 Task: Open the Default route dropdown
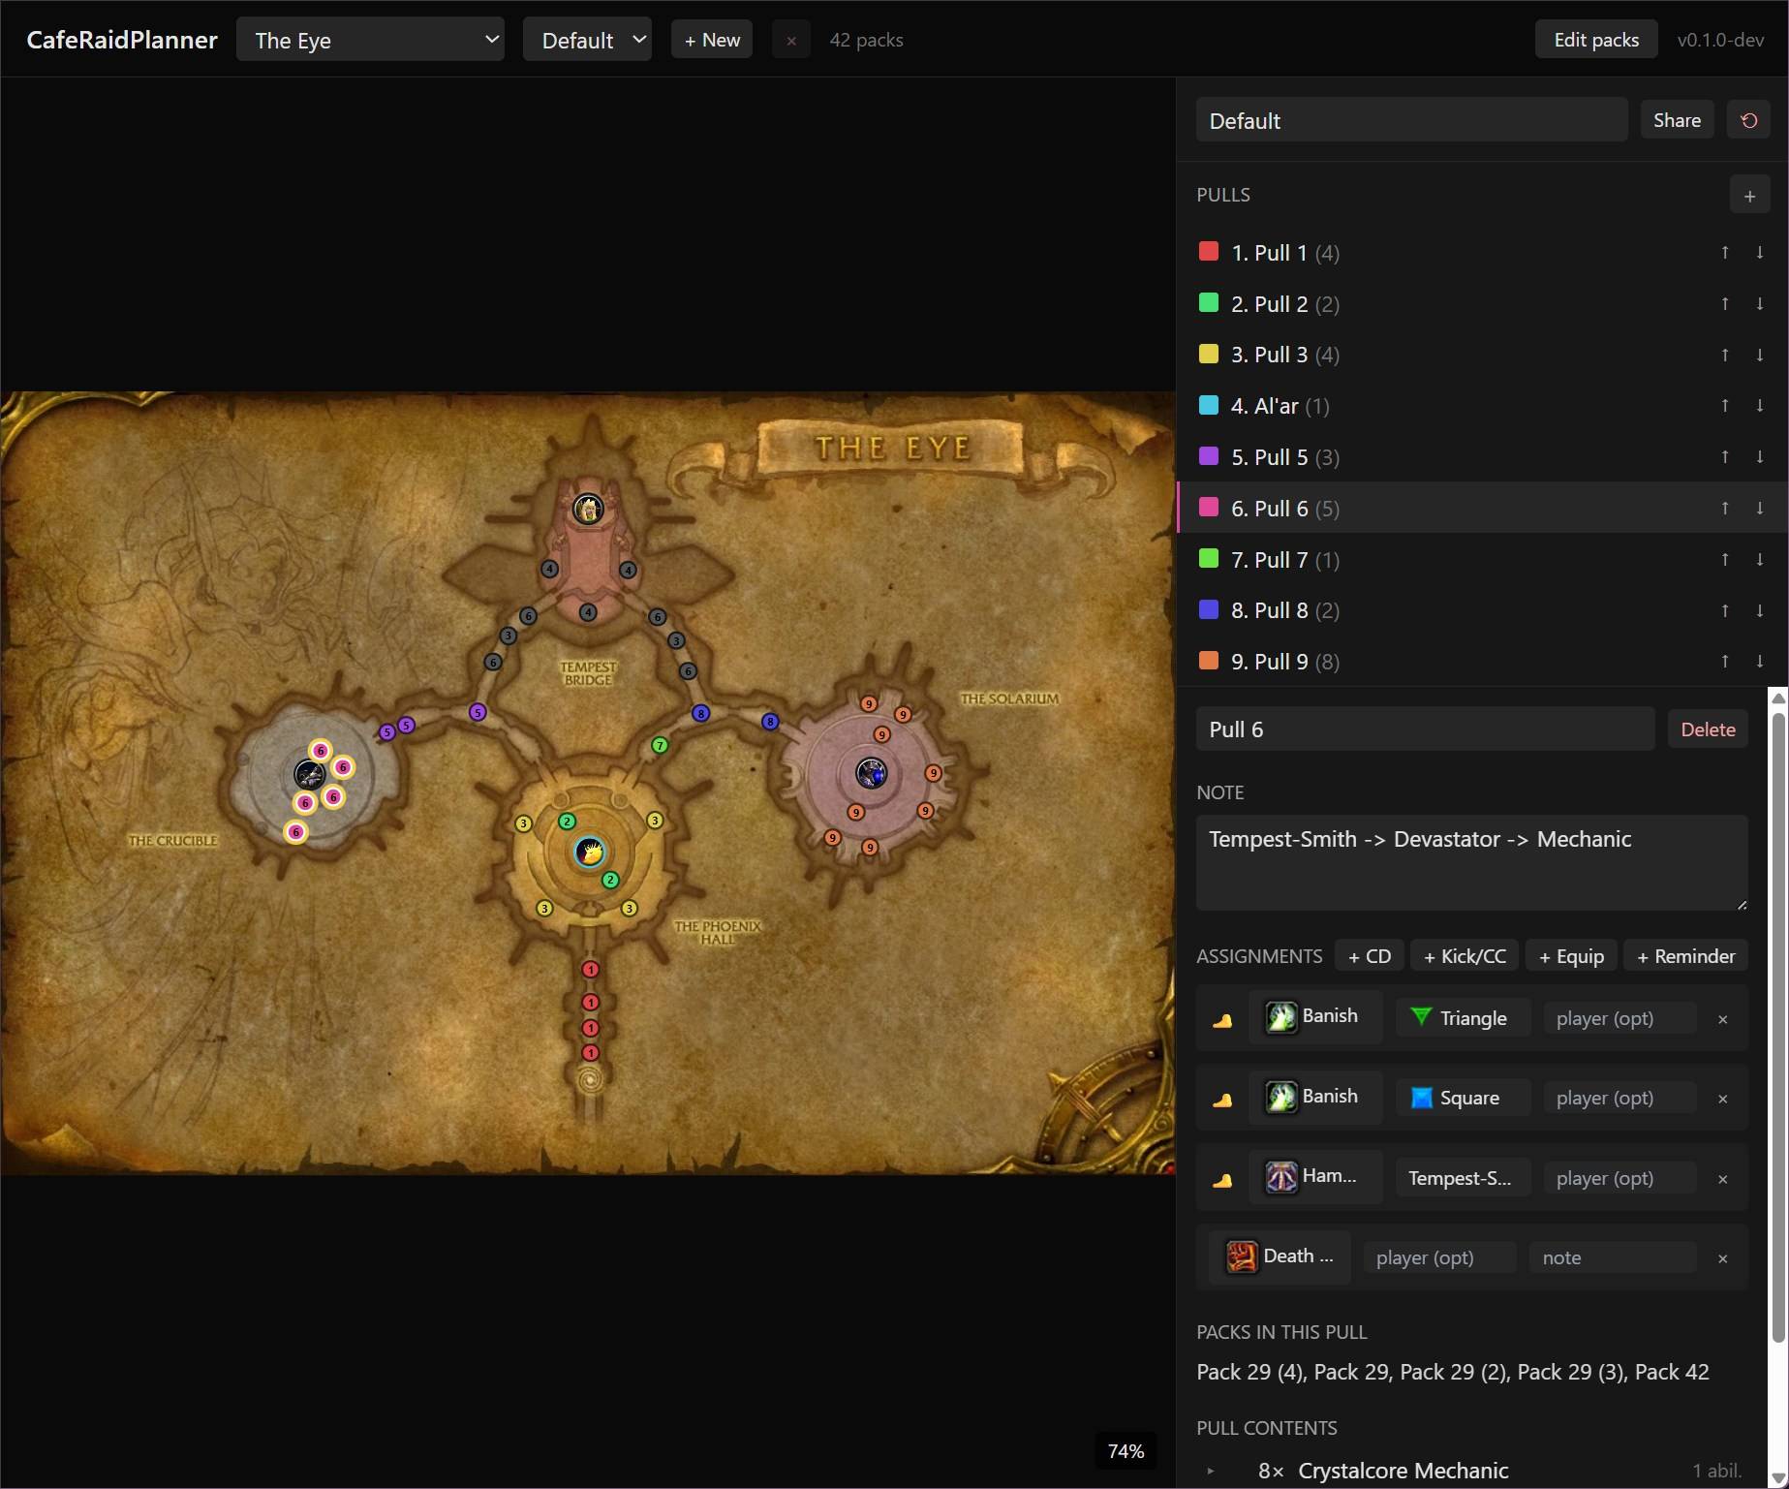coord(587,40)
